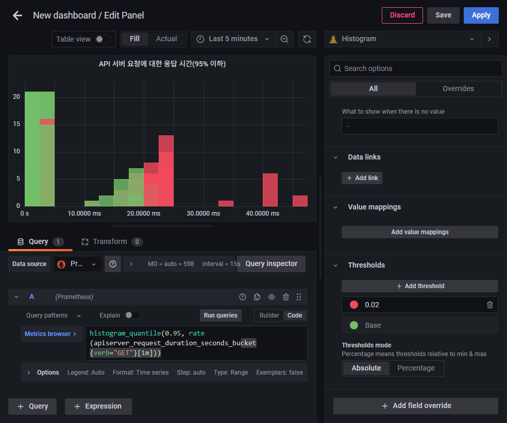Click the 20.0000 ms x-axis label
The image size is (507, 423).
144,214
